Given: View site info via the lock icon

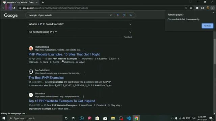Looking at the screenshot, I should coord(20,8).
